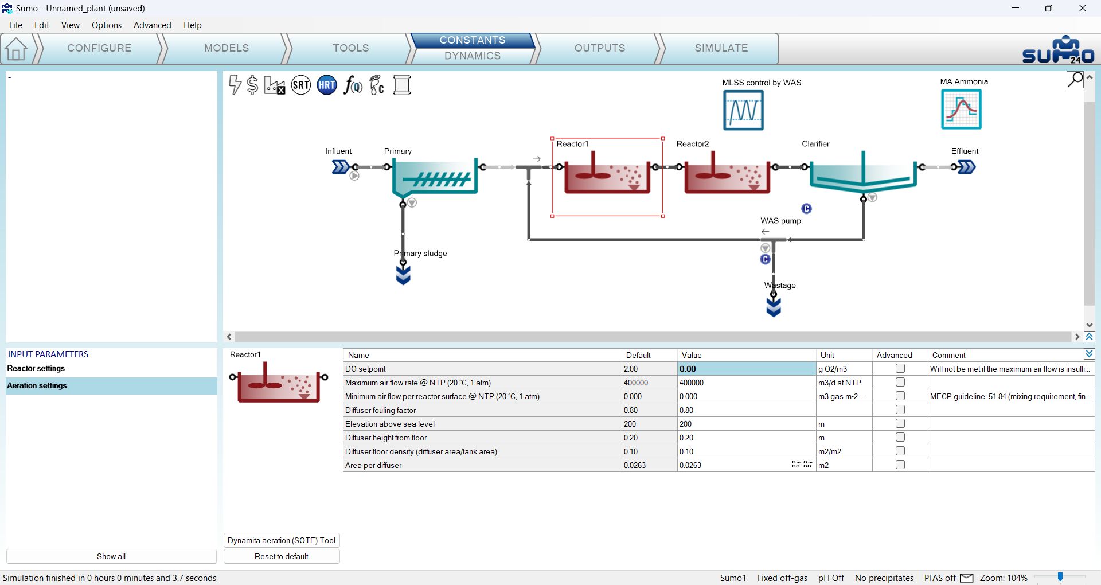Select the Effluent outlet icon
The image size is (1101, 585).
[967, 167]
